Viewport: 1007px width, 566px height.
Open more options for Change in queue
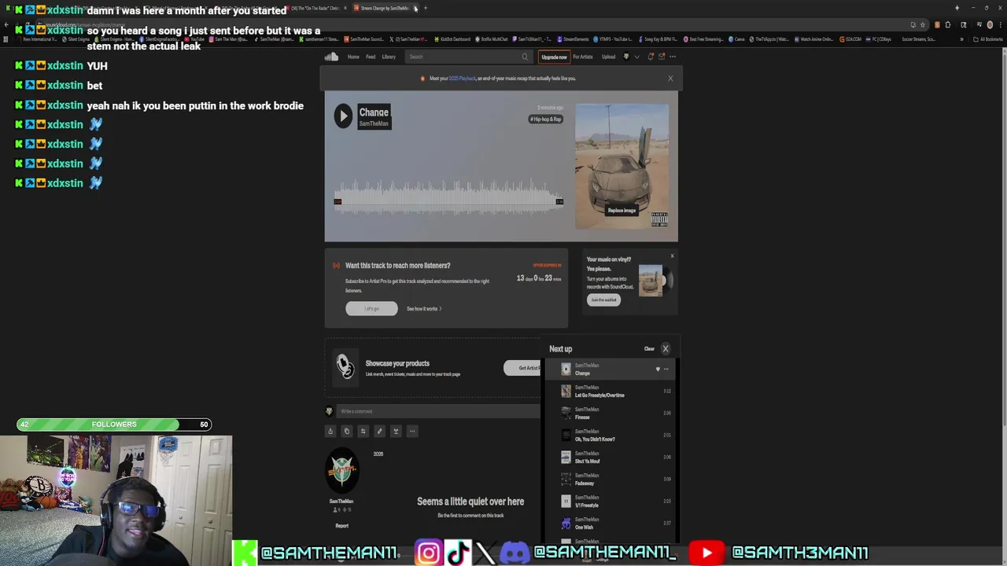[x=666, y=369]
